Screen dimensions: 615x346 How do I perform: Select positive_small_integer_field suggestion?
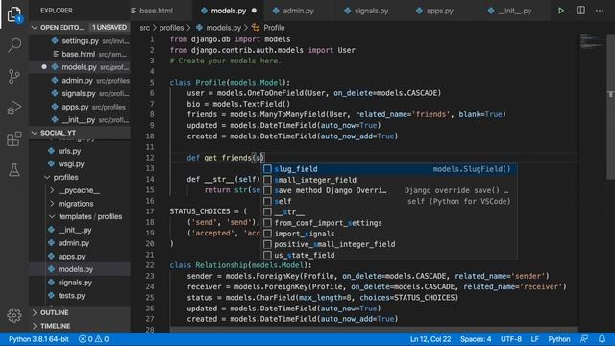(x=389, y=244)
